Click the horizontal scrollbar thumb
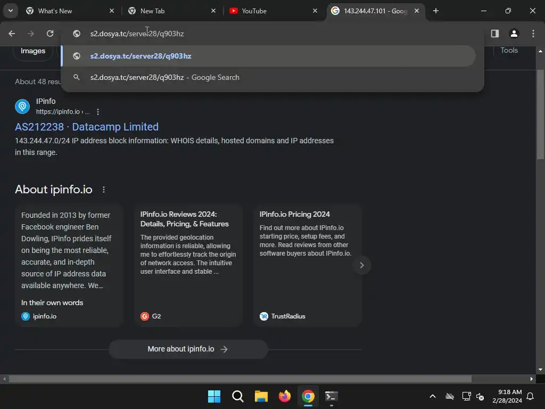 click(240, 379)
